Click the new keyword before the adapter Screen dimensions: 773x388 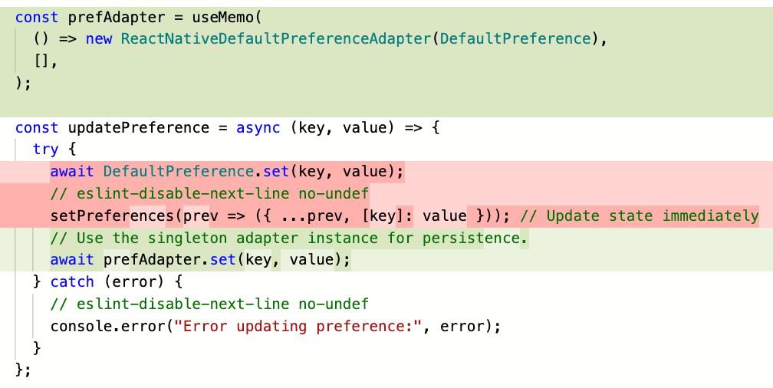(x=99, y=38)
